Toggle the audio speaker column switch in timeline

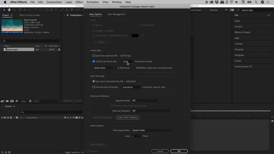[5, 118]
